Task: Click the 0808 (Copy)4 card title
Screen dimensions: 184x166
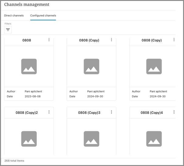Action: click(151, 113)
